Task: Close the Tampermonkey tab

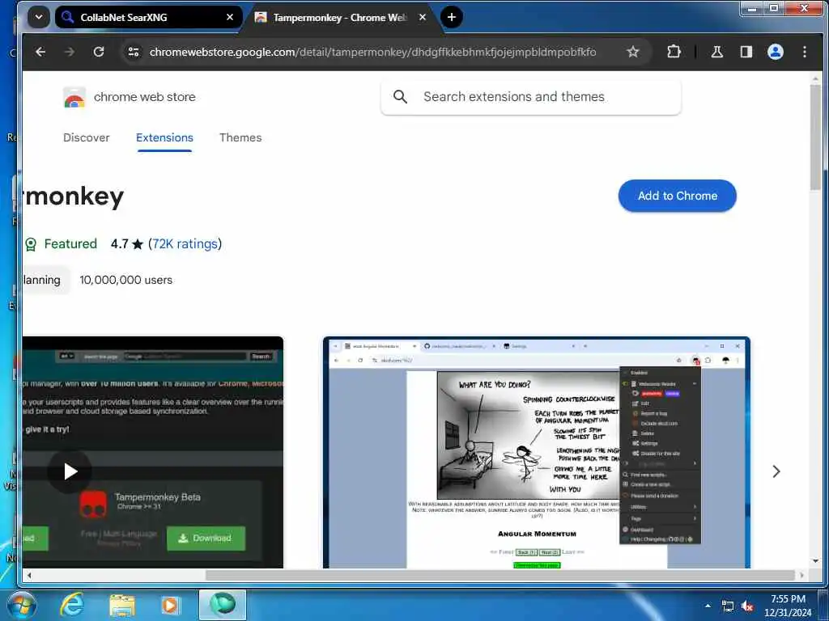Action: tap(423, 17)
